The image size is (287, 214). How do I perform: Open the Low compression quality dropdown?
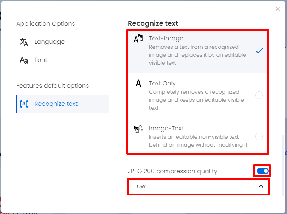(x=198, y=186)
